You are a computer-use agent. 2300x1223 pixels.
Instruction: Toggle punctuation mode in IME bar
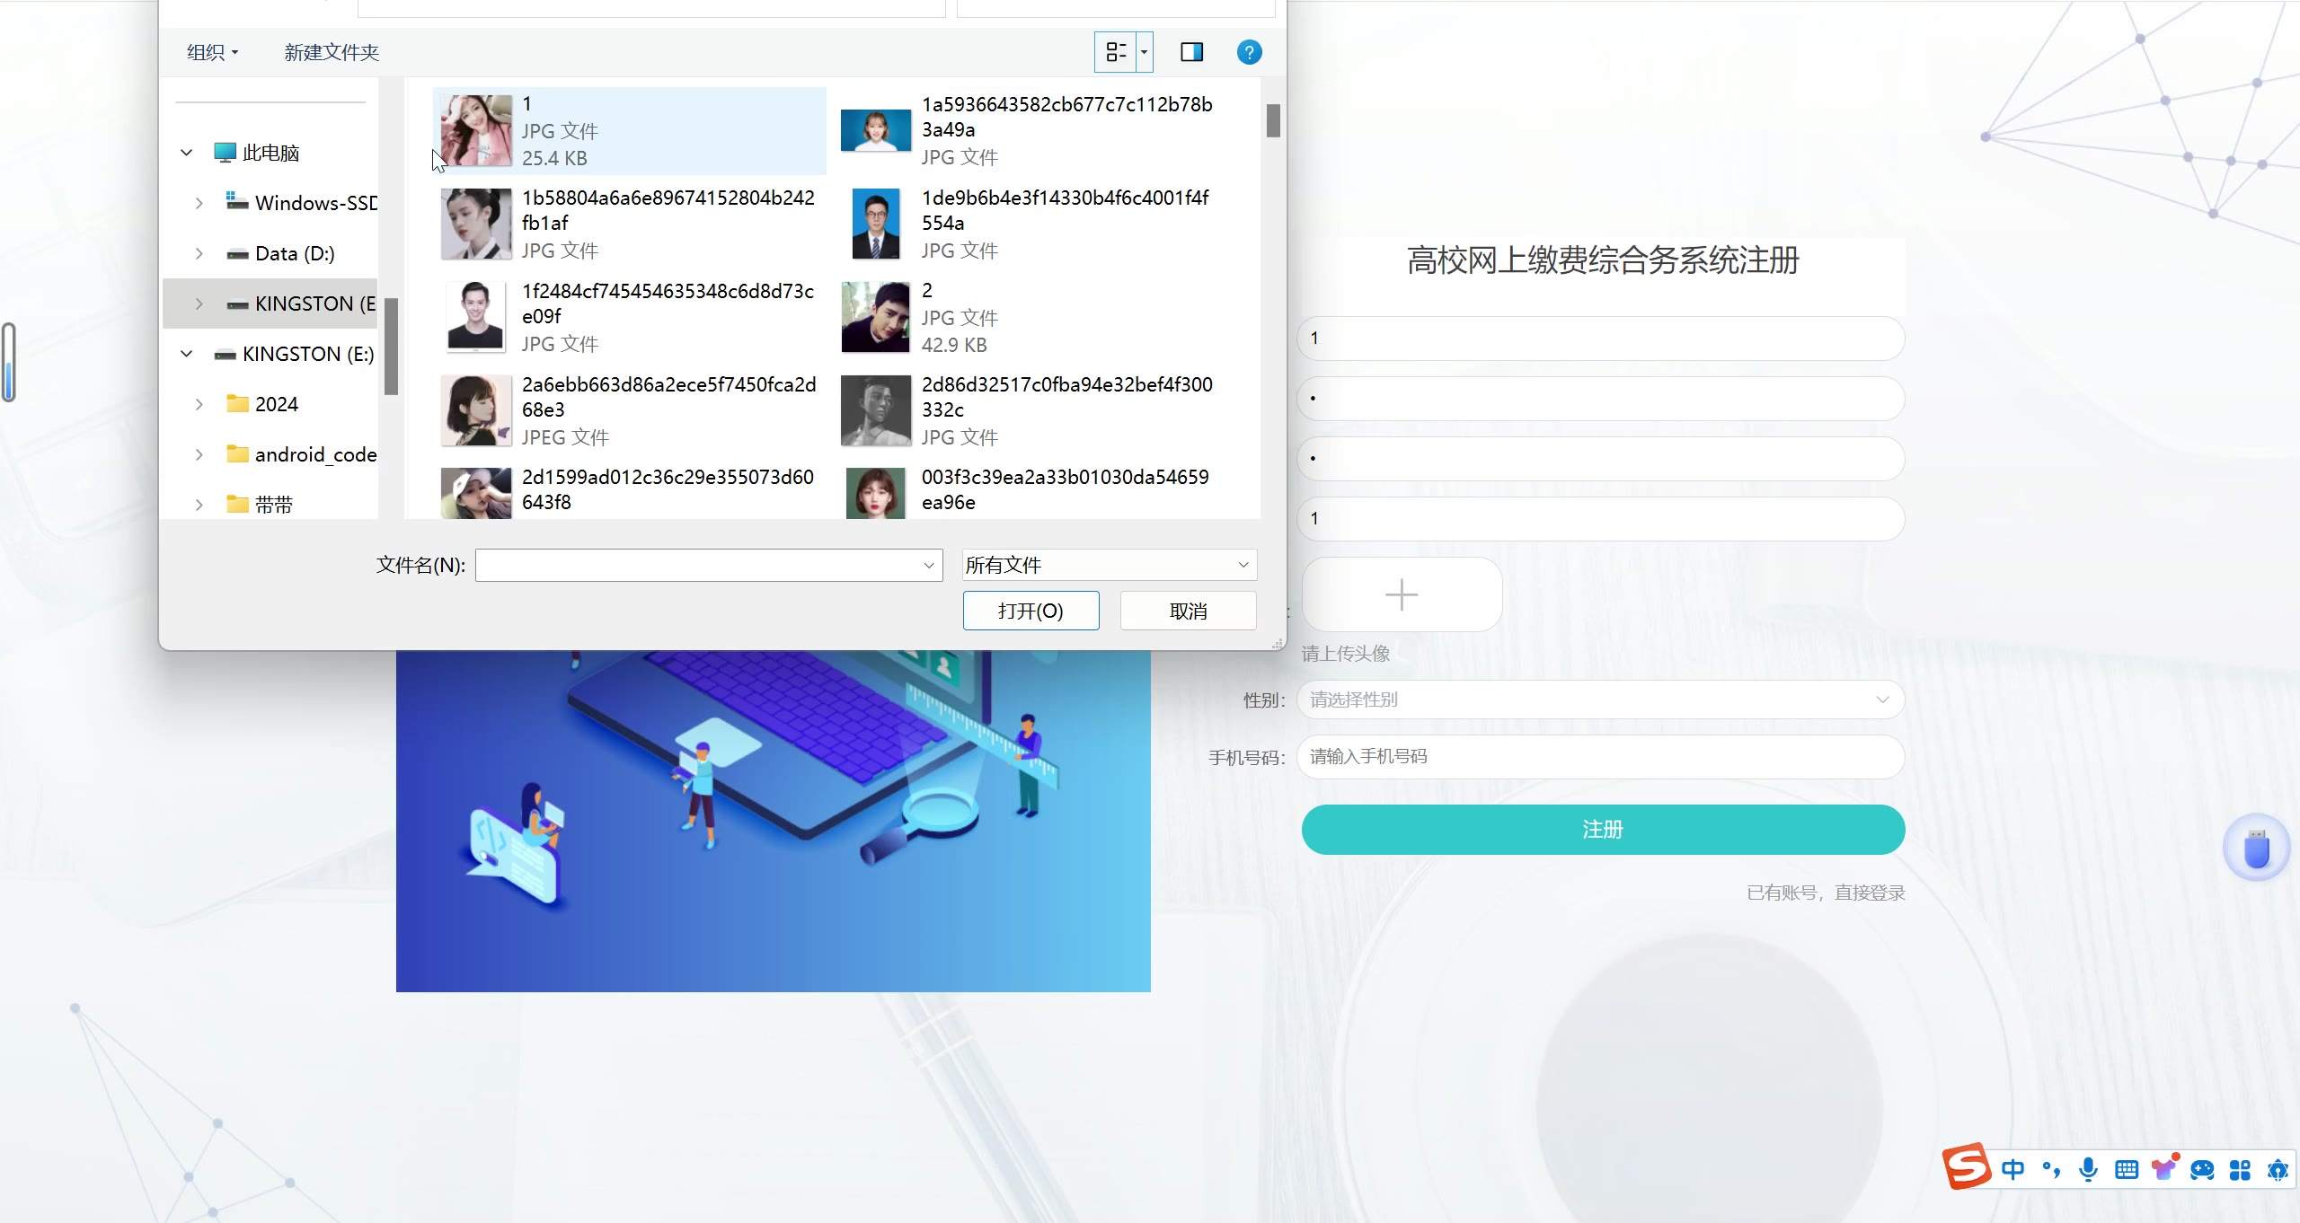click(x=2051, y=1169)
